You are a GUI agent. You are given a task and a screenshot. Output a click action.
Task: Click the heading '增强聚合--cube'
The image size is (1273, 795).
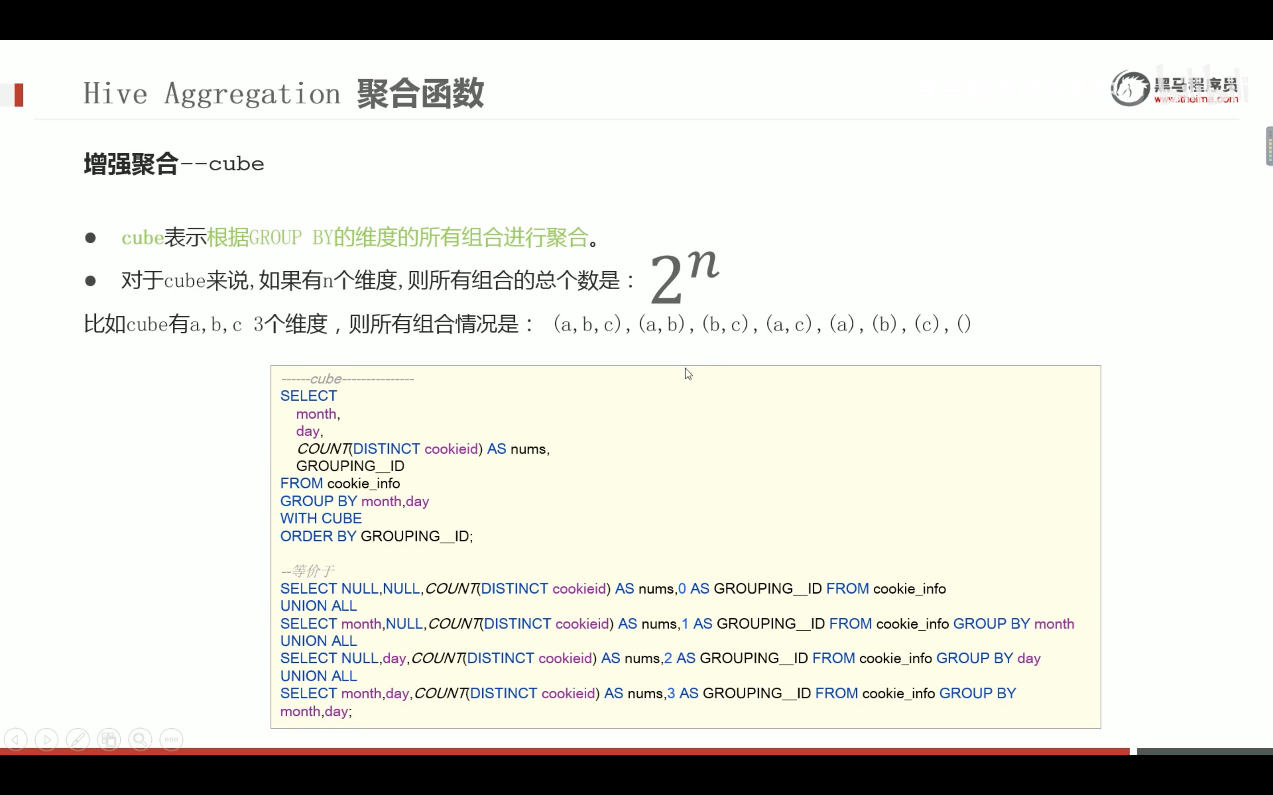(174, 163)
